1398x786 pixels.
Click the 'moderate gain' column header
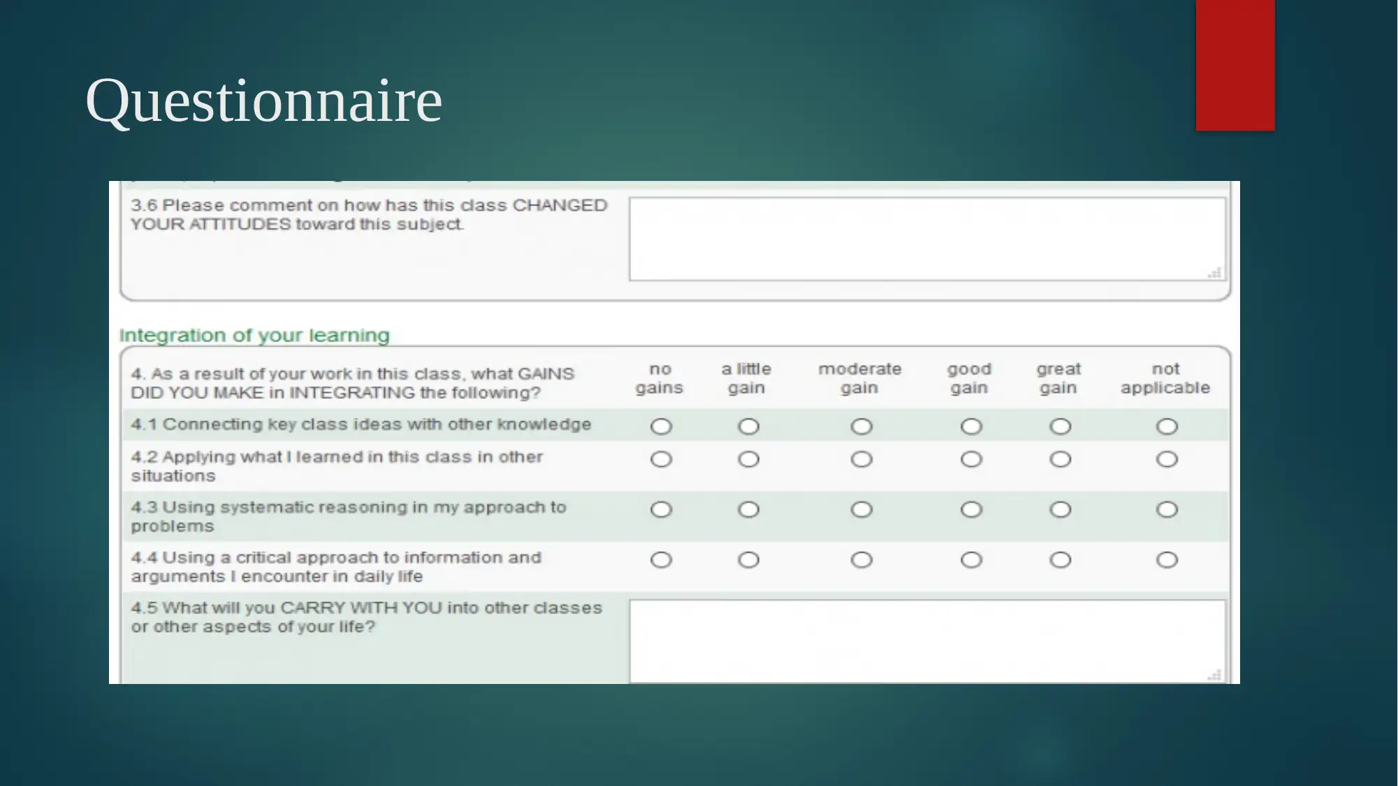tap(860, 378)
